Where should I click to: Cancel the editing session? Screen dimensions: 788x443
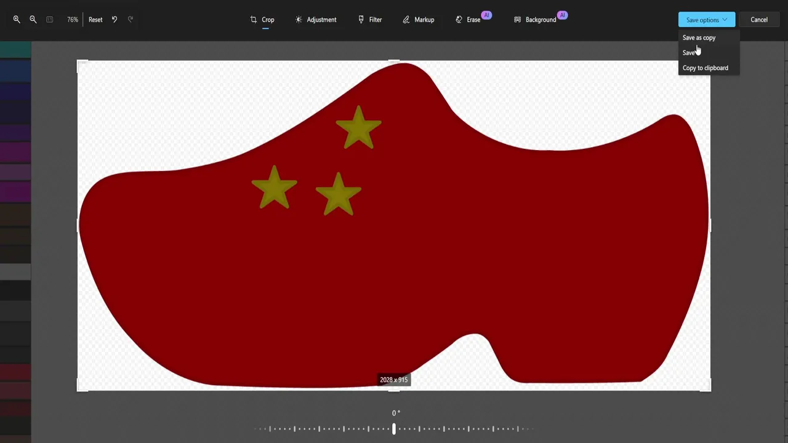[x=759, y=20]
